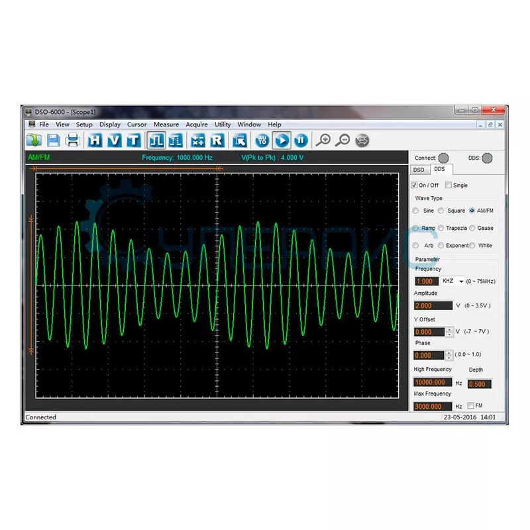Click the Save (floppy disk) toolbar icon
Viewport: 530px width, 530px height.
pos(53,140)
